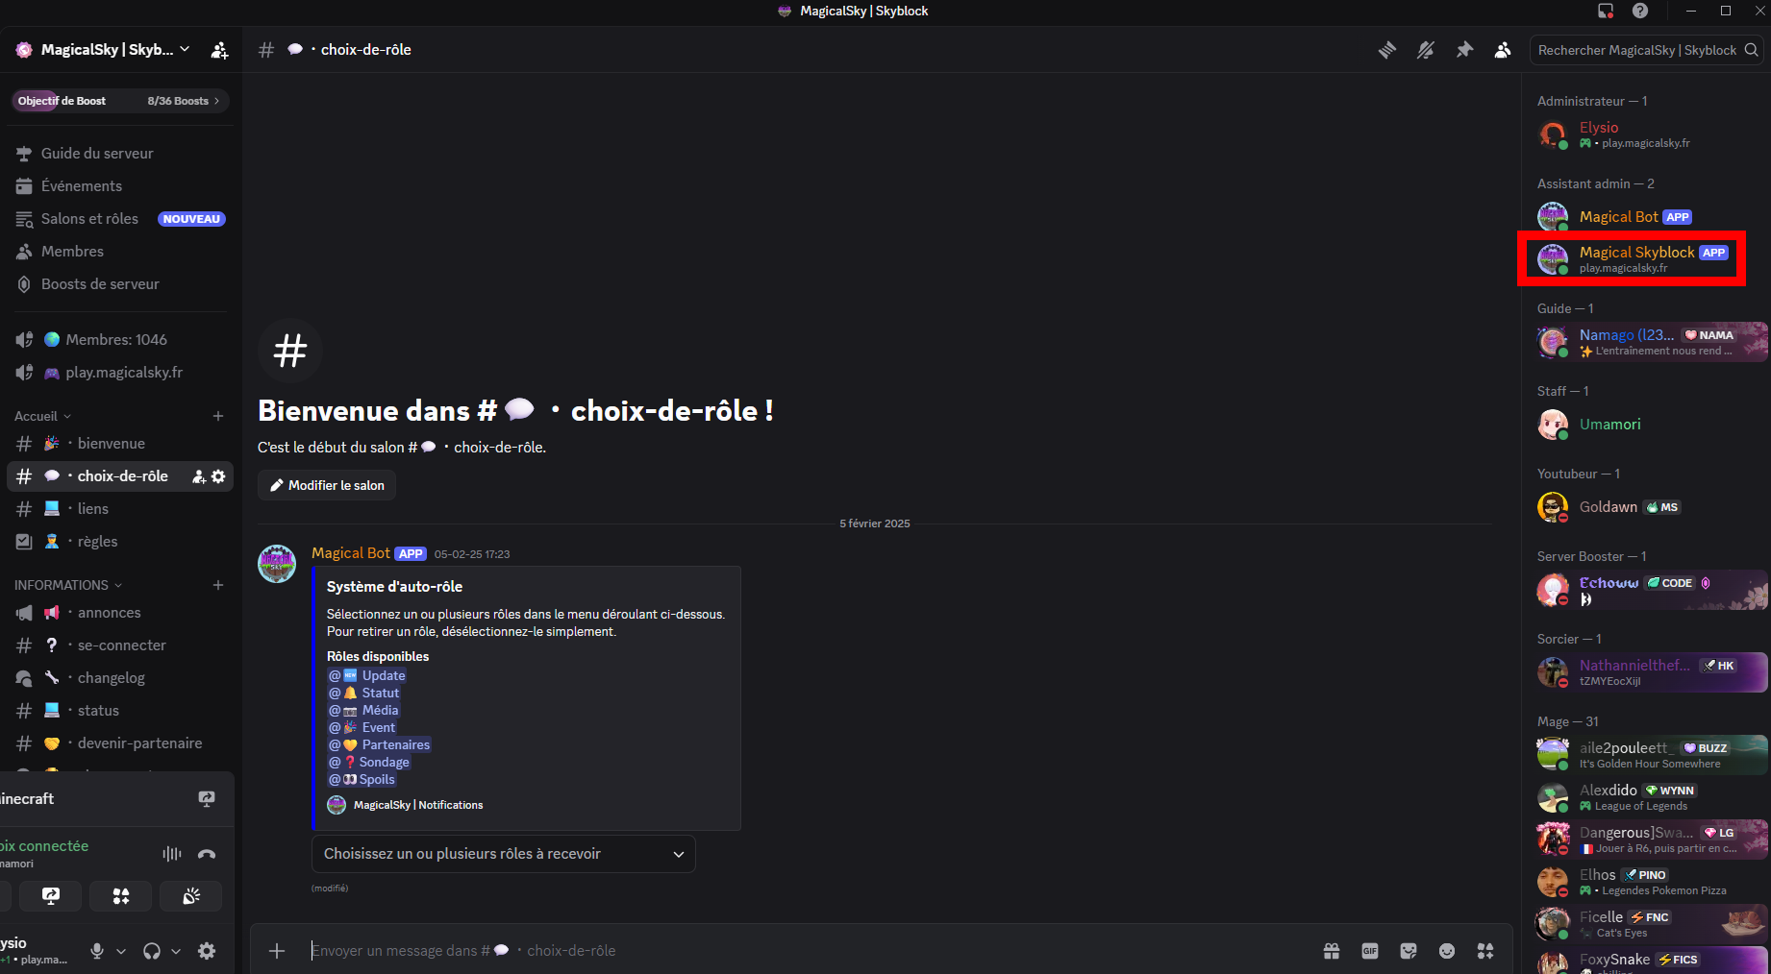Toggle the member list visibility icon

click(x=1503, y=50)
